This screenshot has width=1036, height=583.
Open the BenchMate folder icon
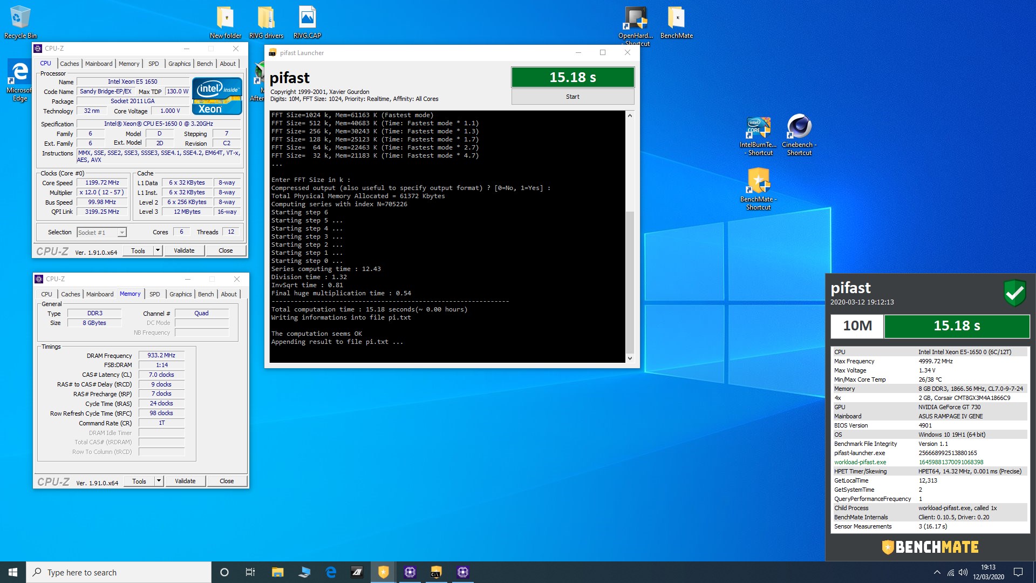(676, 22)
